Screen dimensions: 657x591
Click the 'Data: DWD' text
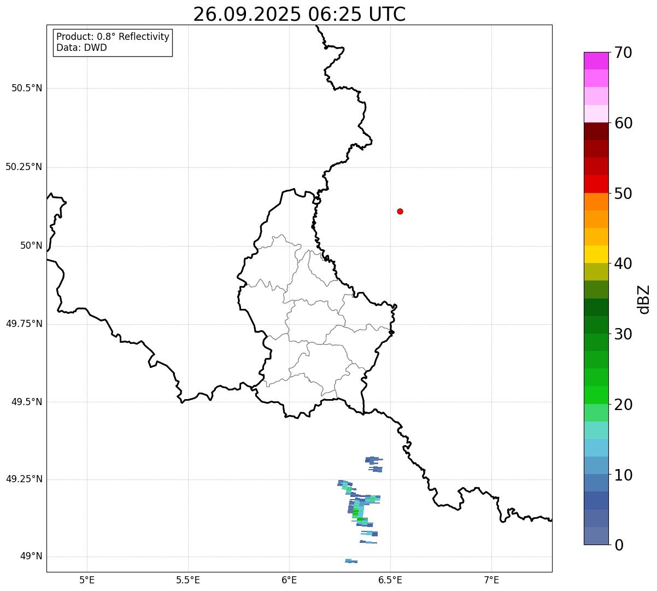point(81,48)
